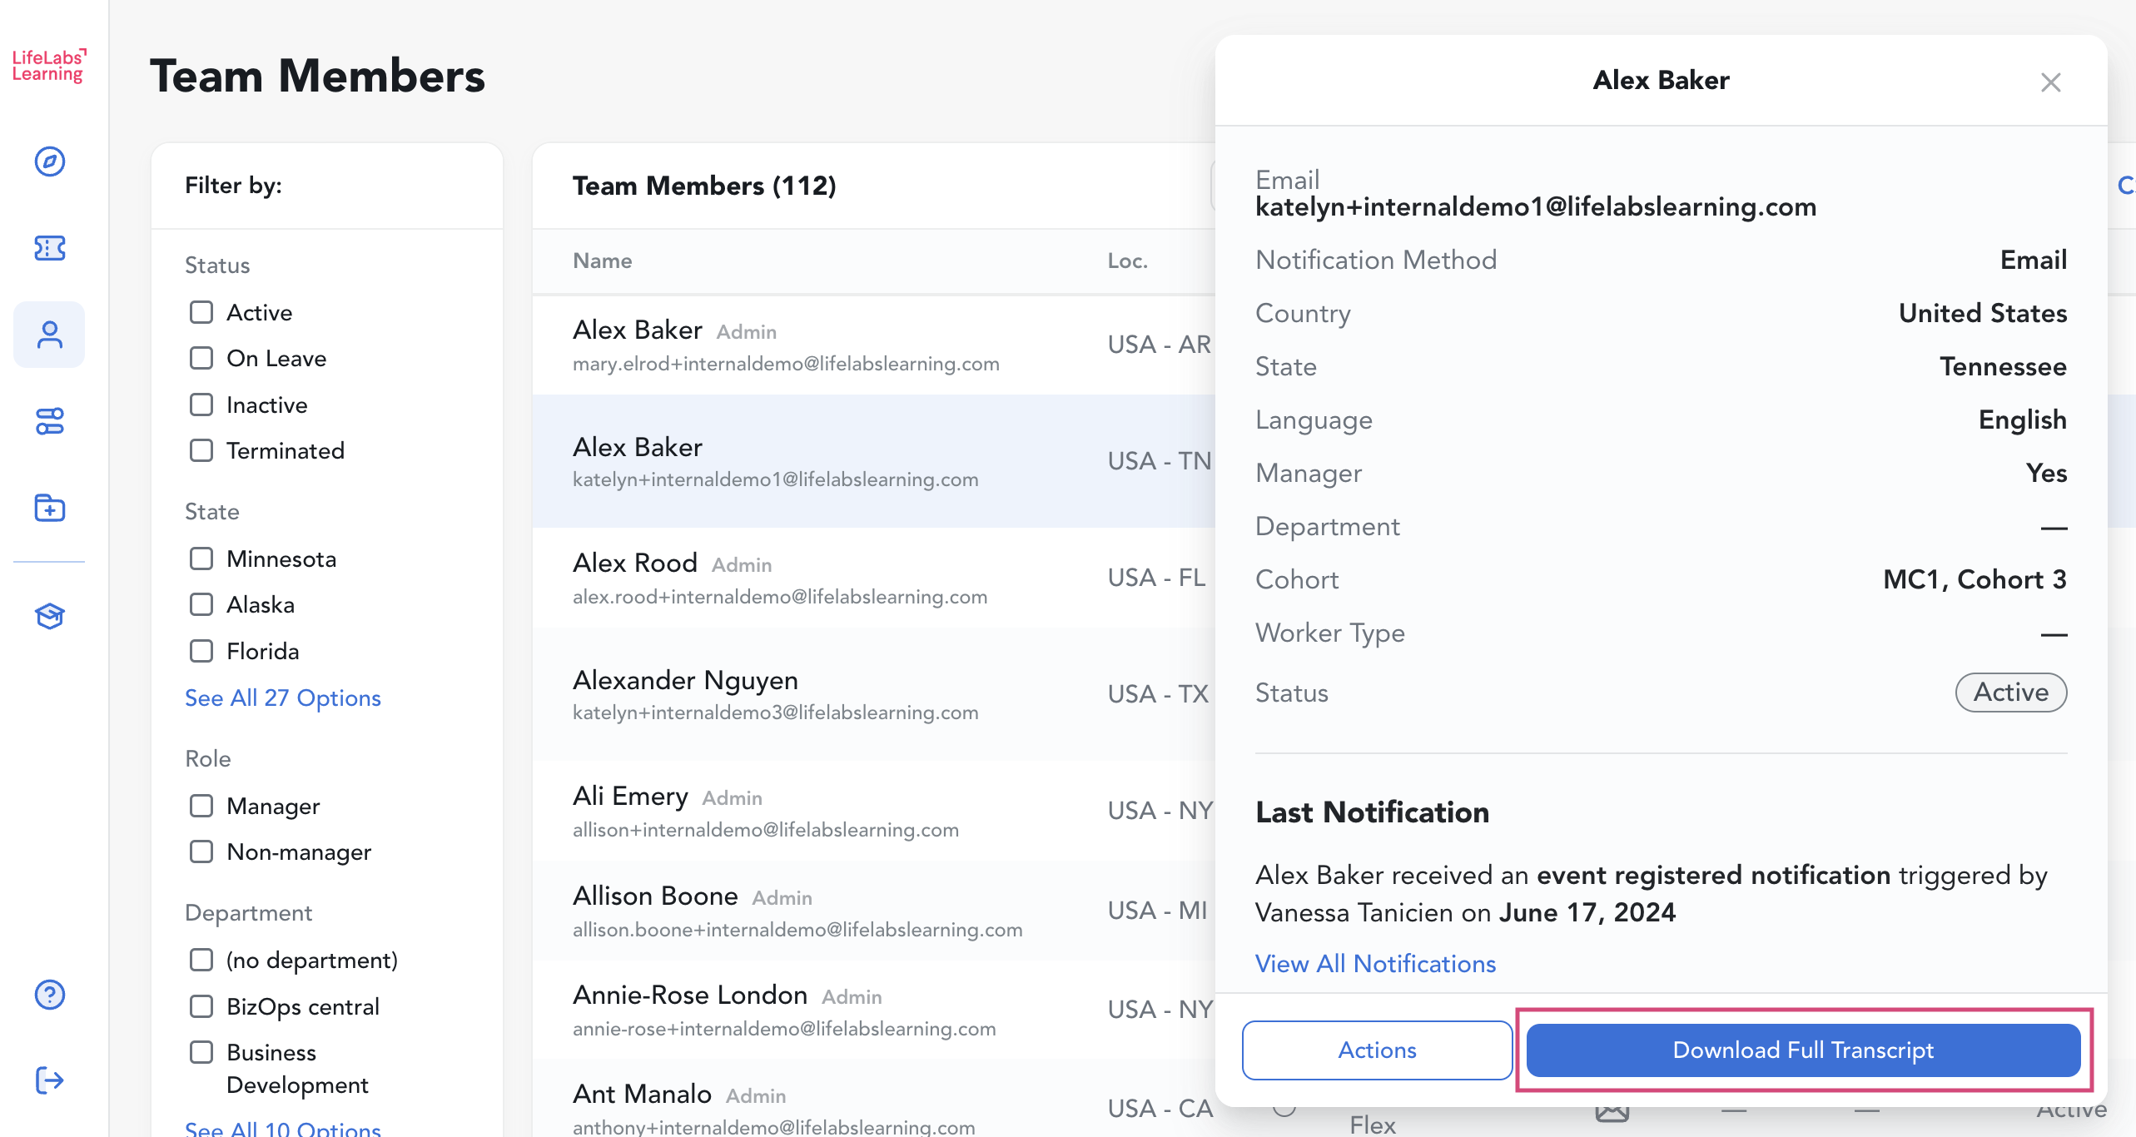Click the help question mark icon
Viewport: 2136px width, 1137px height.
click(x=50, y=995)
